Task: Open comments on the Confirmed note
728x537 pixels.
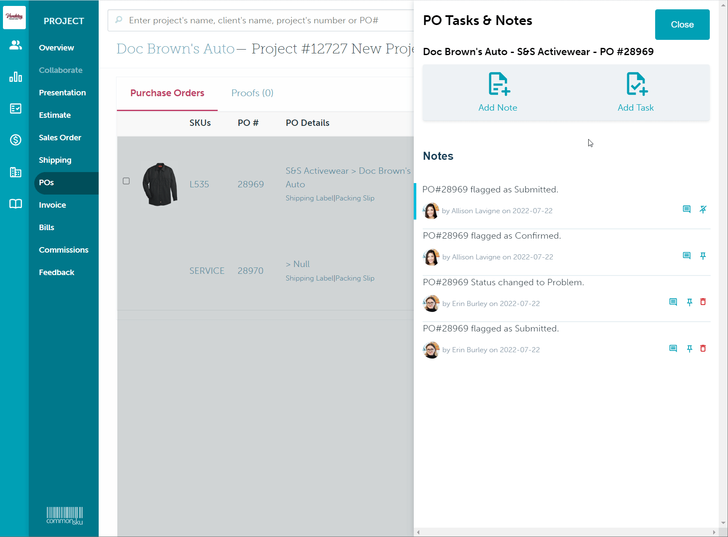Action: 686,256
